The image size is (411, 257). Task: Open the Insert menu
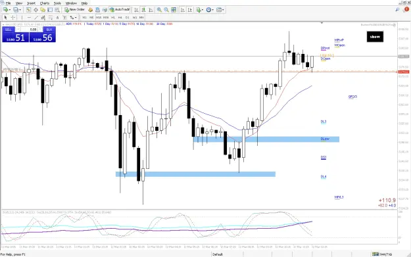pyautogui.click(x=31, y=3)
